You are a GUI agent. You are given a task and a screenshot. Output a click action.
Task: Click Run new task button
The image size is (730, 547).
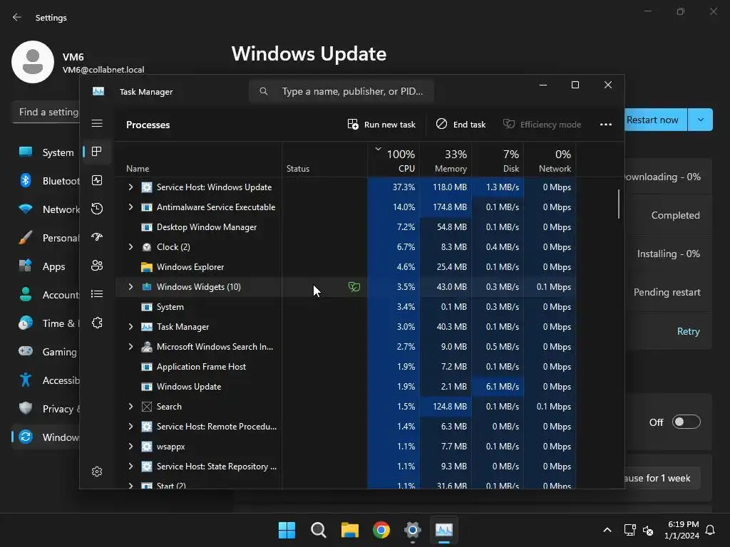[x=381, y=124]
